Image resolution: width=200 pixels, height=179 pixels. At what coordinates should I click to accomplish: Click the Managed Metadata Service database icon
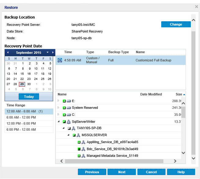pyautogui.click(x=83, y=156)
